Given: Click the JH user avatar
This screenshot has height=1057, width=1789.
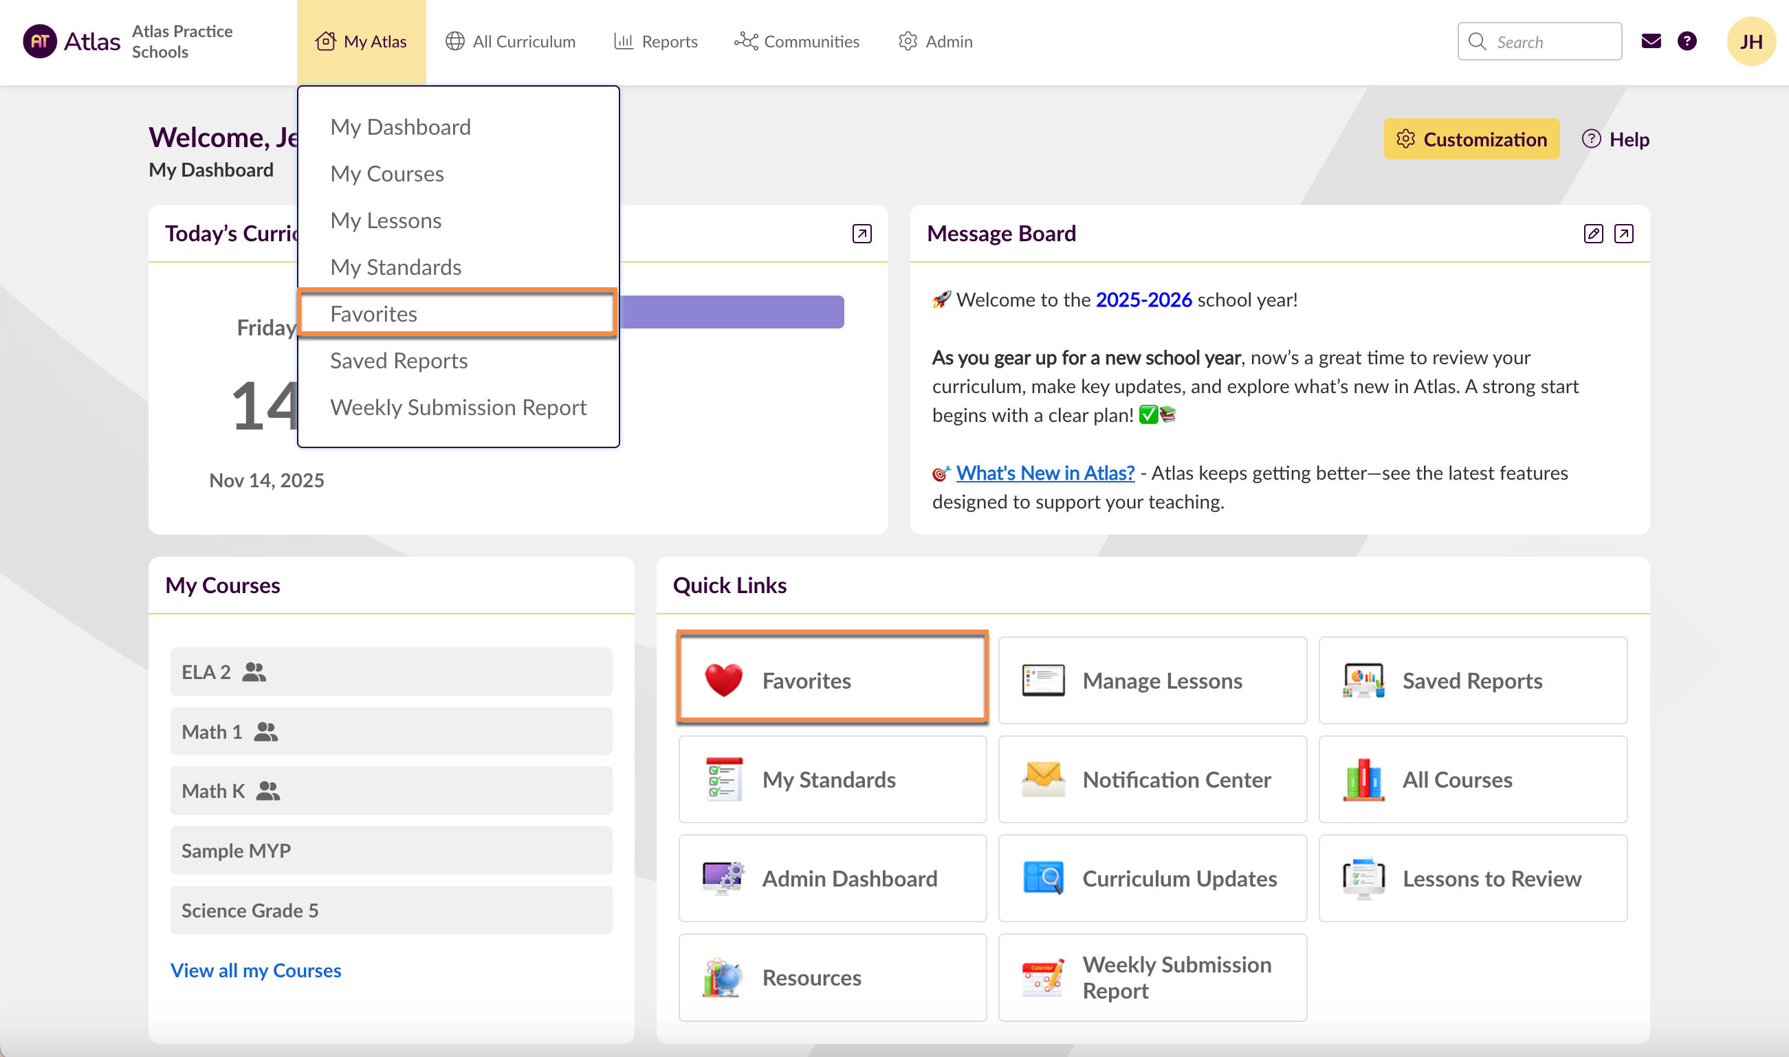Looking at the screenshot, I should tap(1750, 41).
